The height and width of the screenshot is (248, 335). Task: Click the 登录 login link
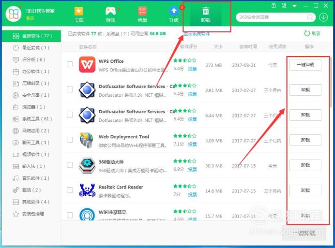(x=30, y=18)
